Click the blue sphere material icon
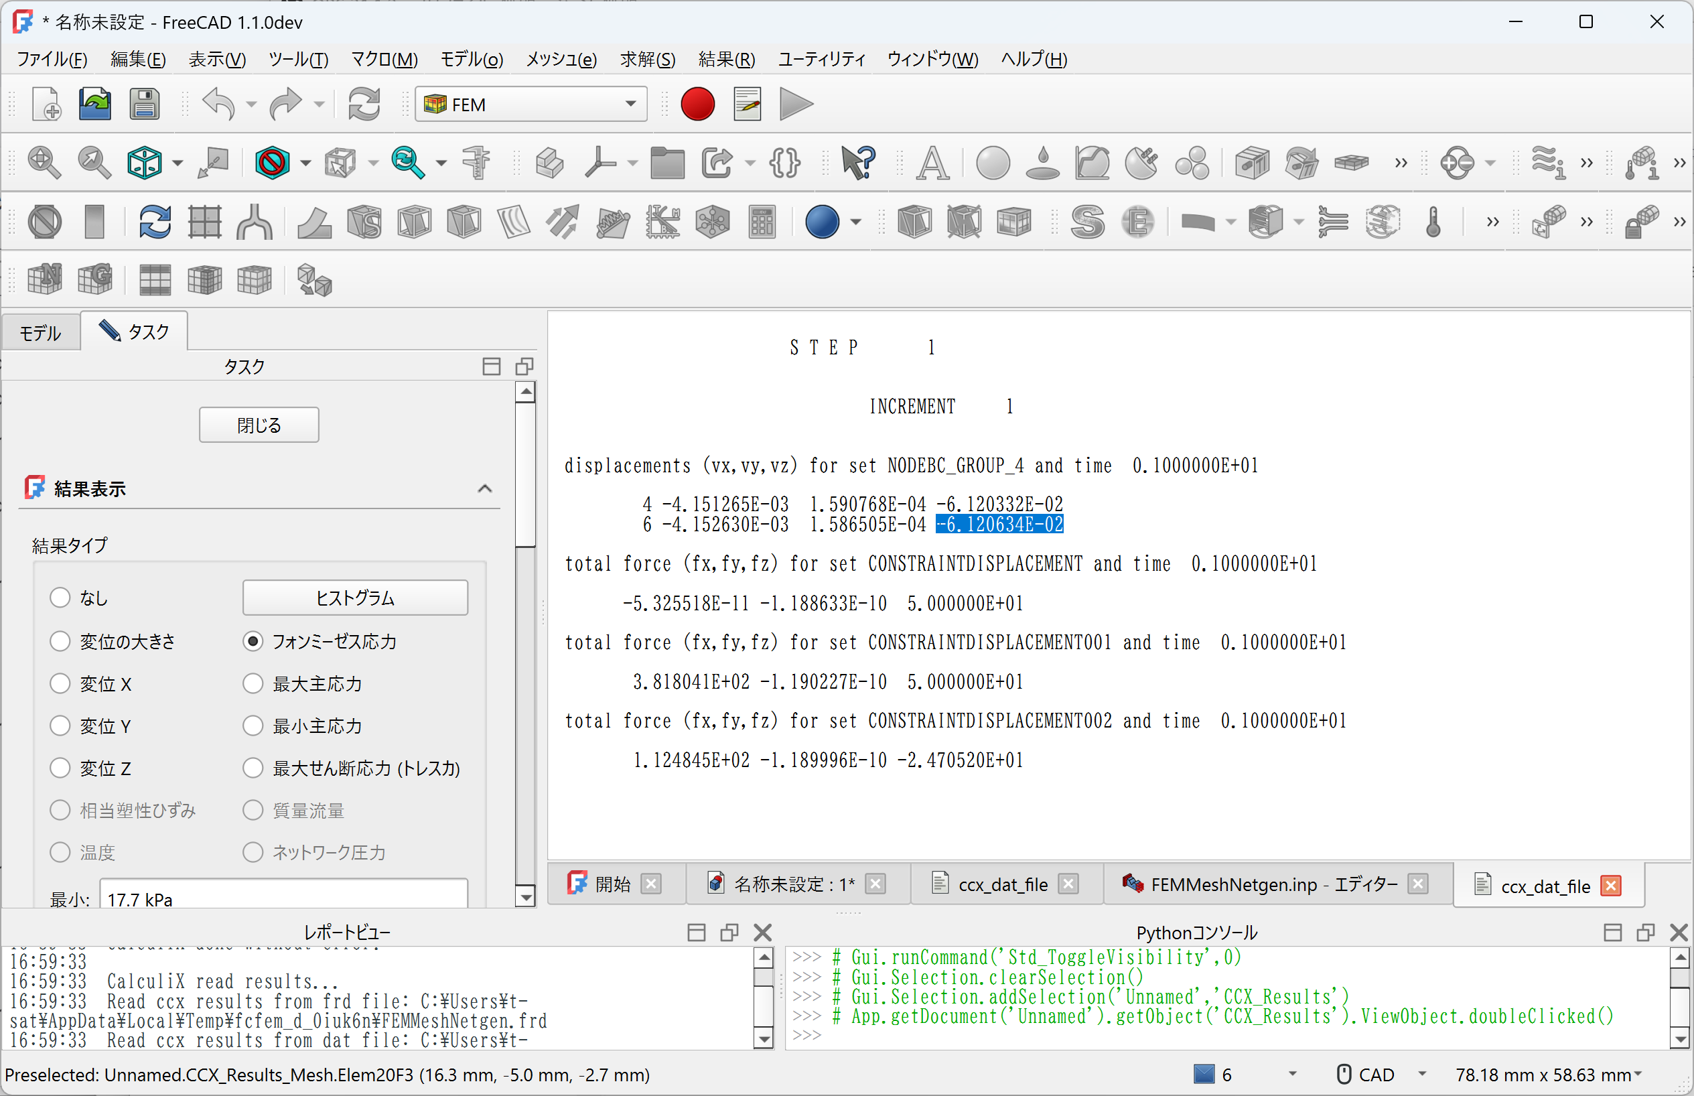 [822, 222]
